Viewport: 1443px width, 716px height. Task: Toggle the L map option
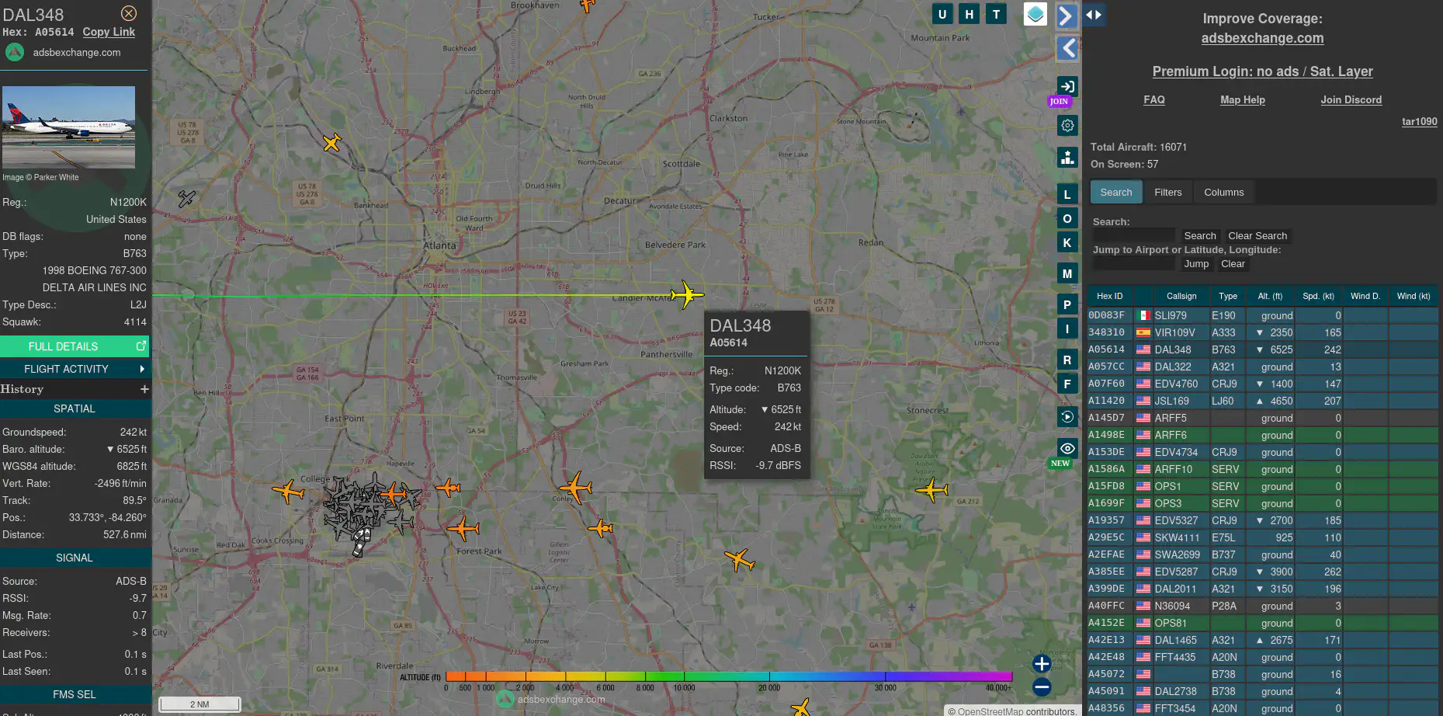[1067, 194]
